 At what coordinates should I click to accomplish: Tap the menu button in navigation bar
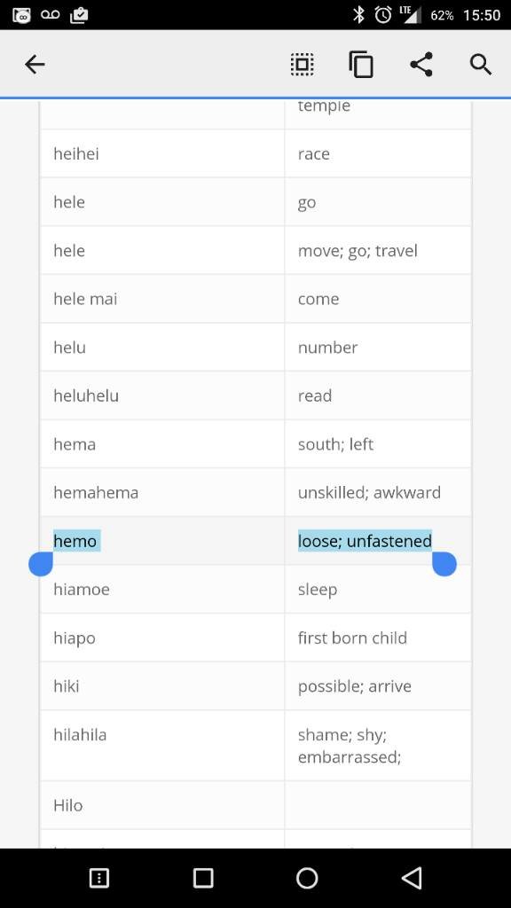(99, 879)
